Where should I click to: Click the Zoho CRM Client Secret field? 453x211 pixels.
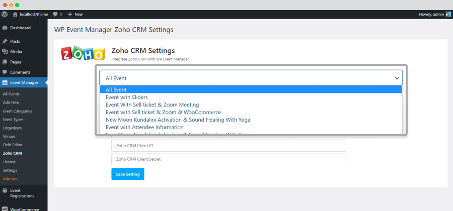click(229, 159)
